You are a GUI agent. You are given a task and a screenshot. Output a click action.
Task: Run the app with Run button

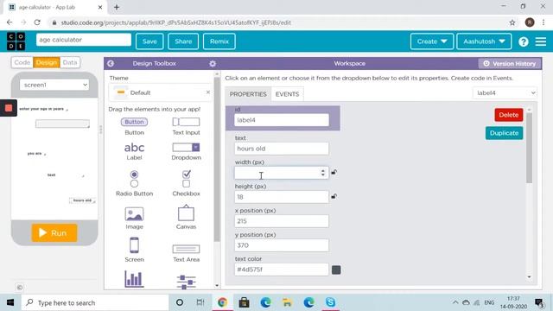point(54,232)
